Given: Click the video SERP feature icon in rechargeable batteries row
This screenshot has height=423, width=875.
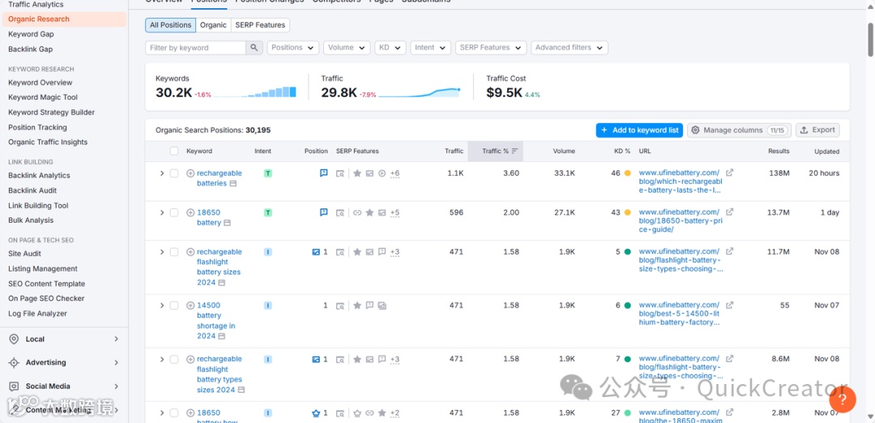Looking at the screenshot, I should (x=382, y=173).
